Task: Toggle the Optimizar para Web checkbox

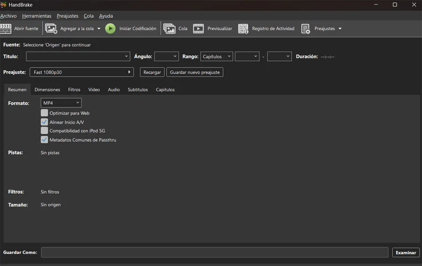Action: (45, 113)
